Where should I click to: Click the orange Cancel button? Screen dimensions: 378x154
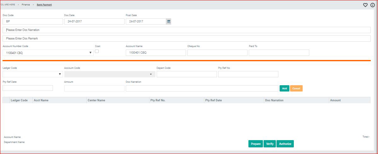(x=296, y=88)
